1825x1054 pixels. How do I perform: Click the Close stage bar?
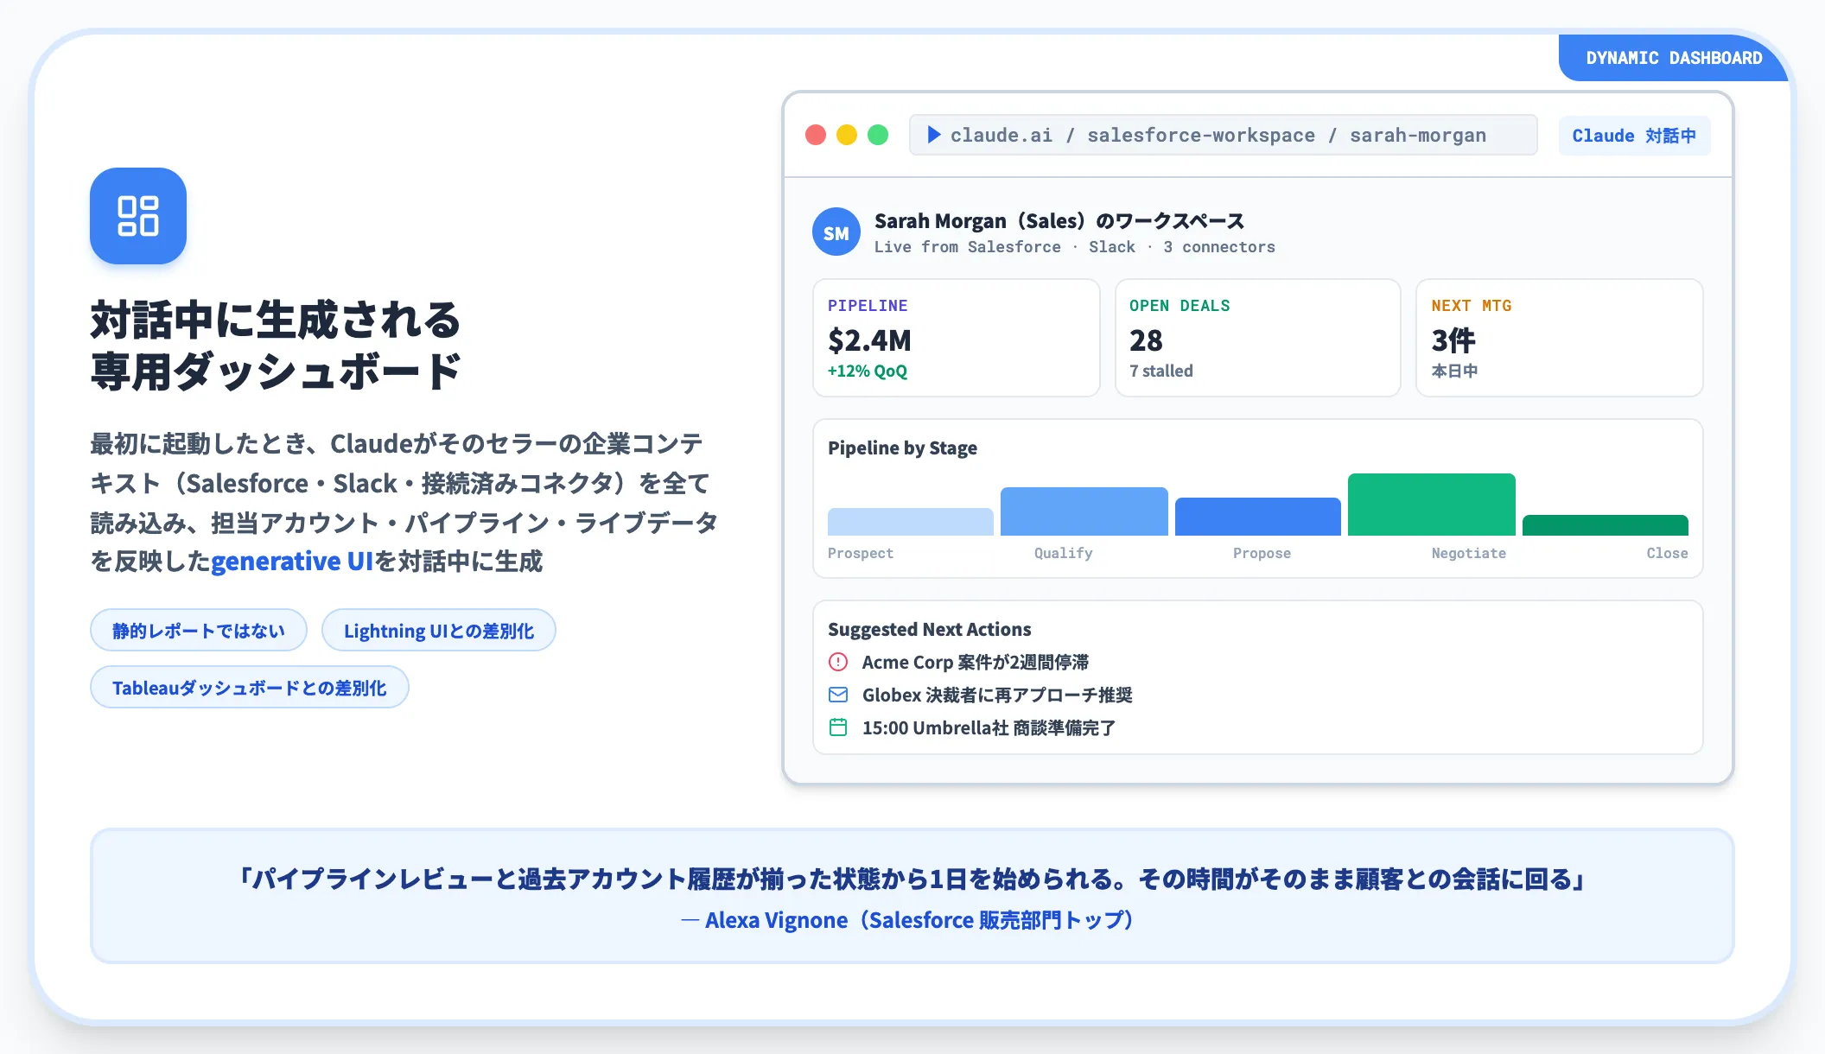point(1606,525)
